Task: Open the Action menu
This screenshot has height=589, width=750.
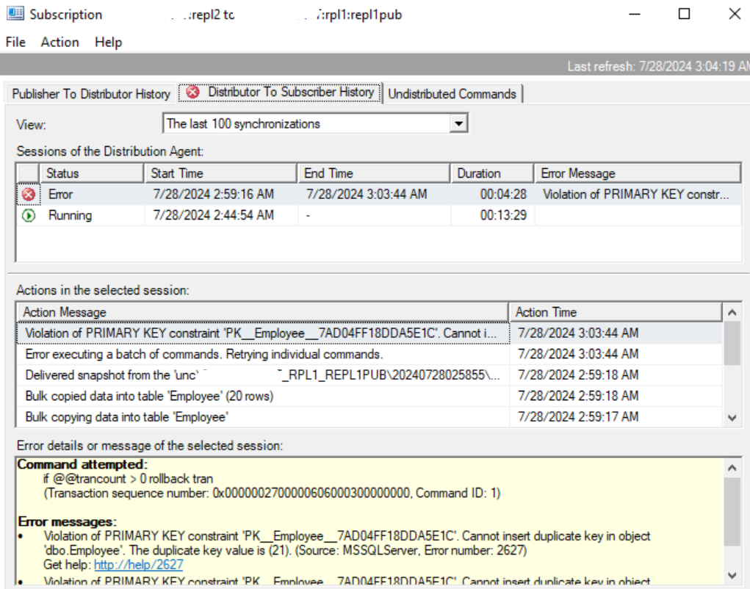Action: tap(60, 42)
